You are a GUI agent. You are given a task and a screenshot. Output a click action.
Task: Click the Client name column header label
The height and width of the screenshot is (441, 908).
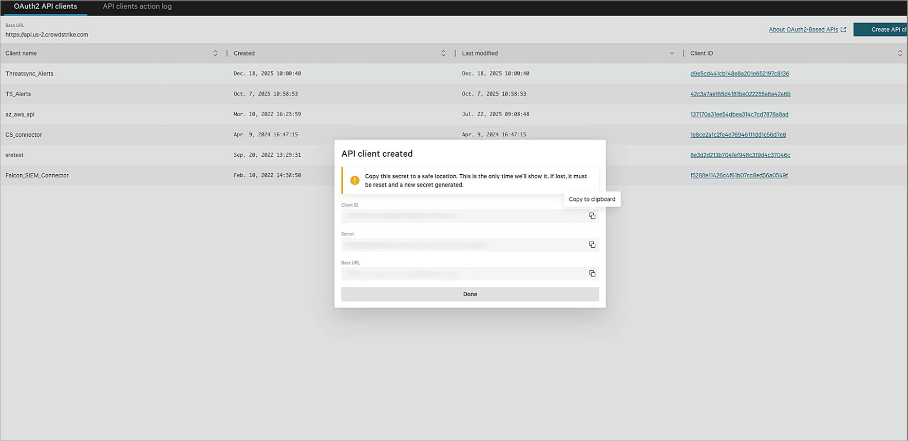[x=21, y=53]
